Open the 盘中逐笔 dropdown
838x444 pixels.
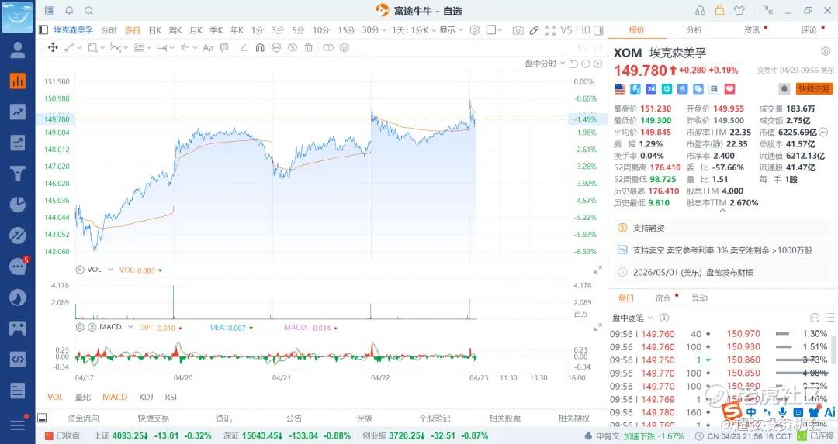[x=632, y=318]
